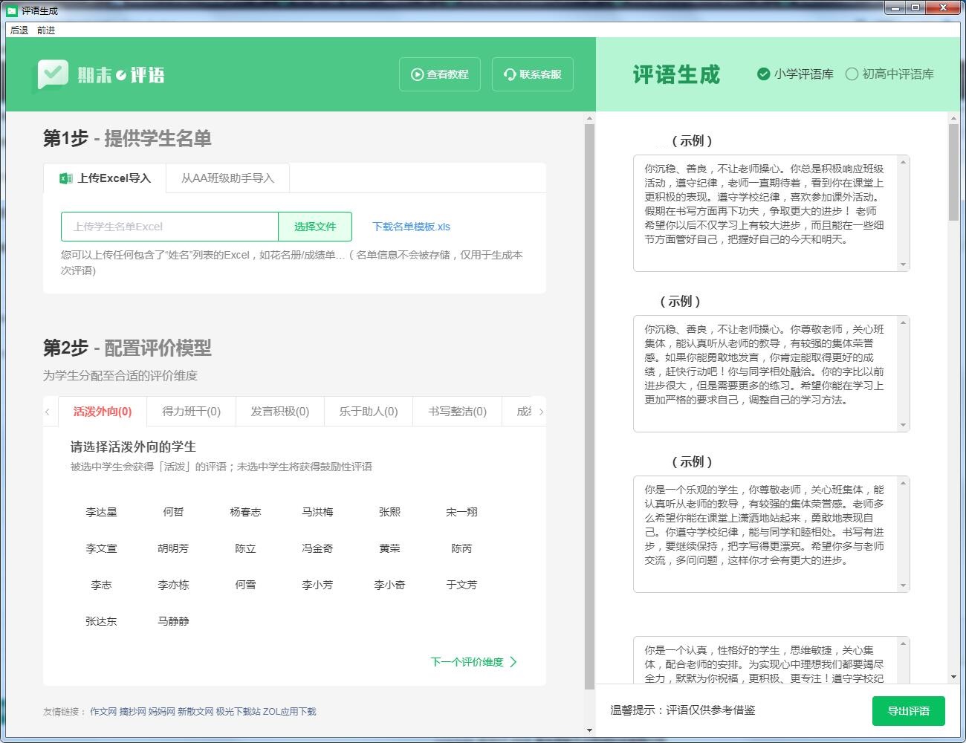Open the 书写整洁 evaluation dimension tab
Screen dimensions: 966x743
tap(456, 411)
